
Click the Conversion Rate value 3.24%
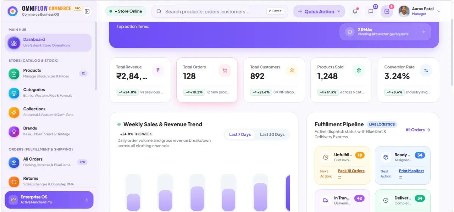point(397,76)
